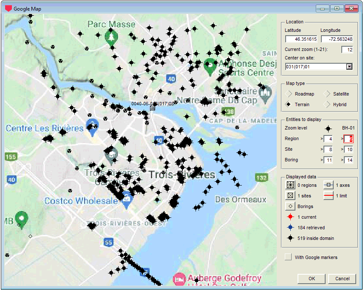Open the Center on site dropdown
Screen dimensions: 363x290
(349, 67)
